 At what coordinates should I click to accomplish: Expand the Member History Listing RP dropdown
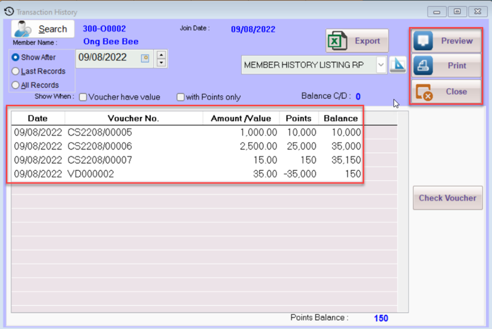click(x=381, y=65)
